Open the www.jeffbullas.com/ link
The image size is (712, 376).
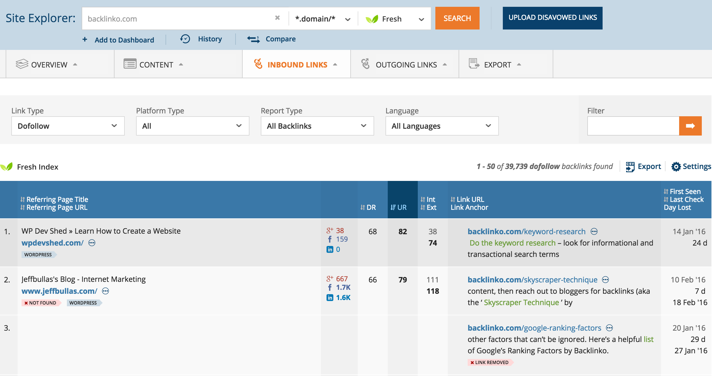tap(59, 291)
